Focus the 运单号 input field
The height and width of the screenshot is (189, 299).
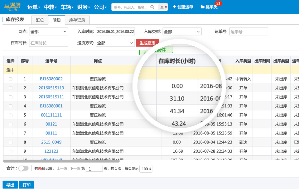[248, 32]
